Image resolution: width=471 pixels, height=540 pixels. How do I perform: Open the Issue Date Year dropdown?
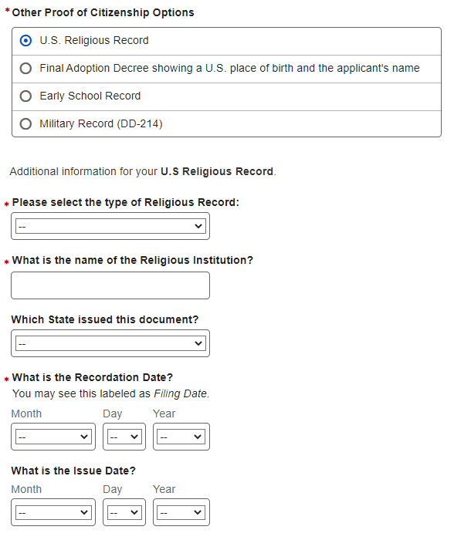(181, 512)
